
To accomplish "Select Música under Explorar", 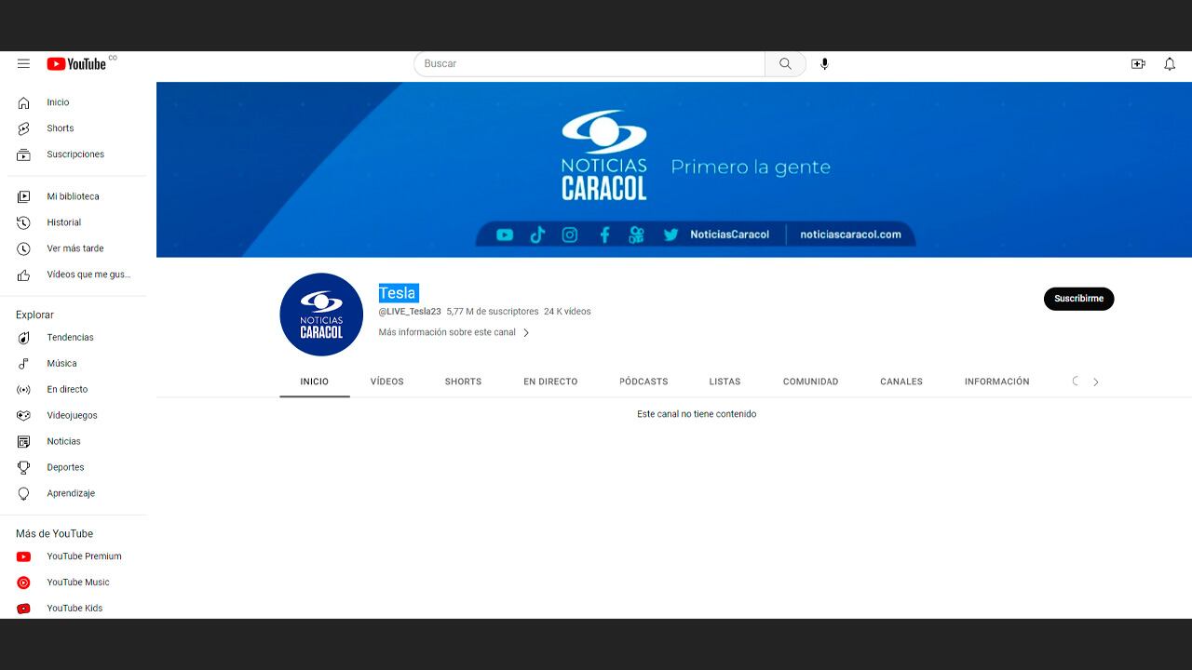I will point(61,363).
